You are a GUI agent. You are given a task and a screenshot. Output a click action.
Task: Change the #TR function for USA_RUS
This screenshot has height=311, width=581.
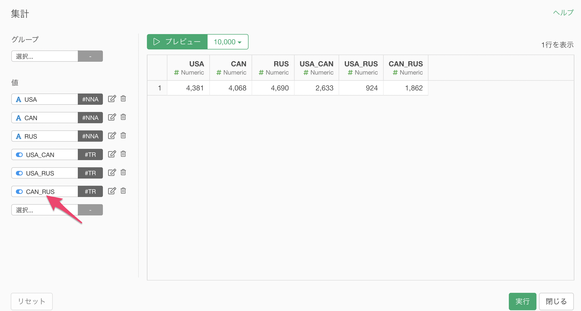[90, 173]
